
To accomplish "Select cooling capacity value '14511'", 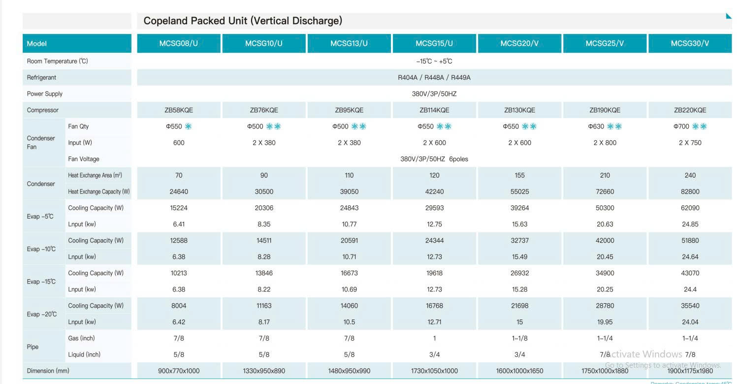I will [264, 240].
